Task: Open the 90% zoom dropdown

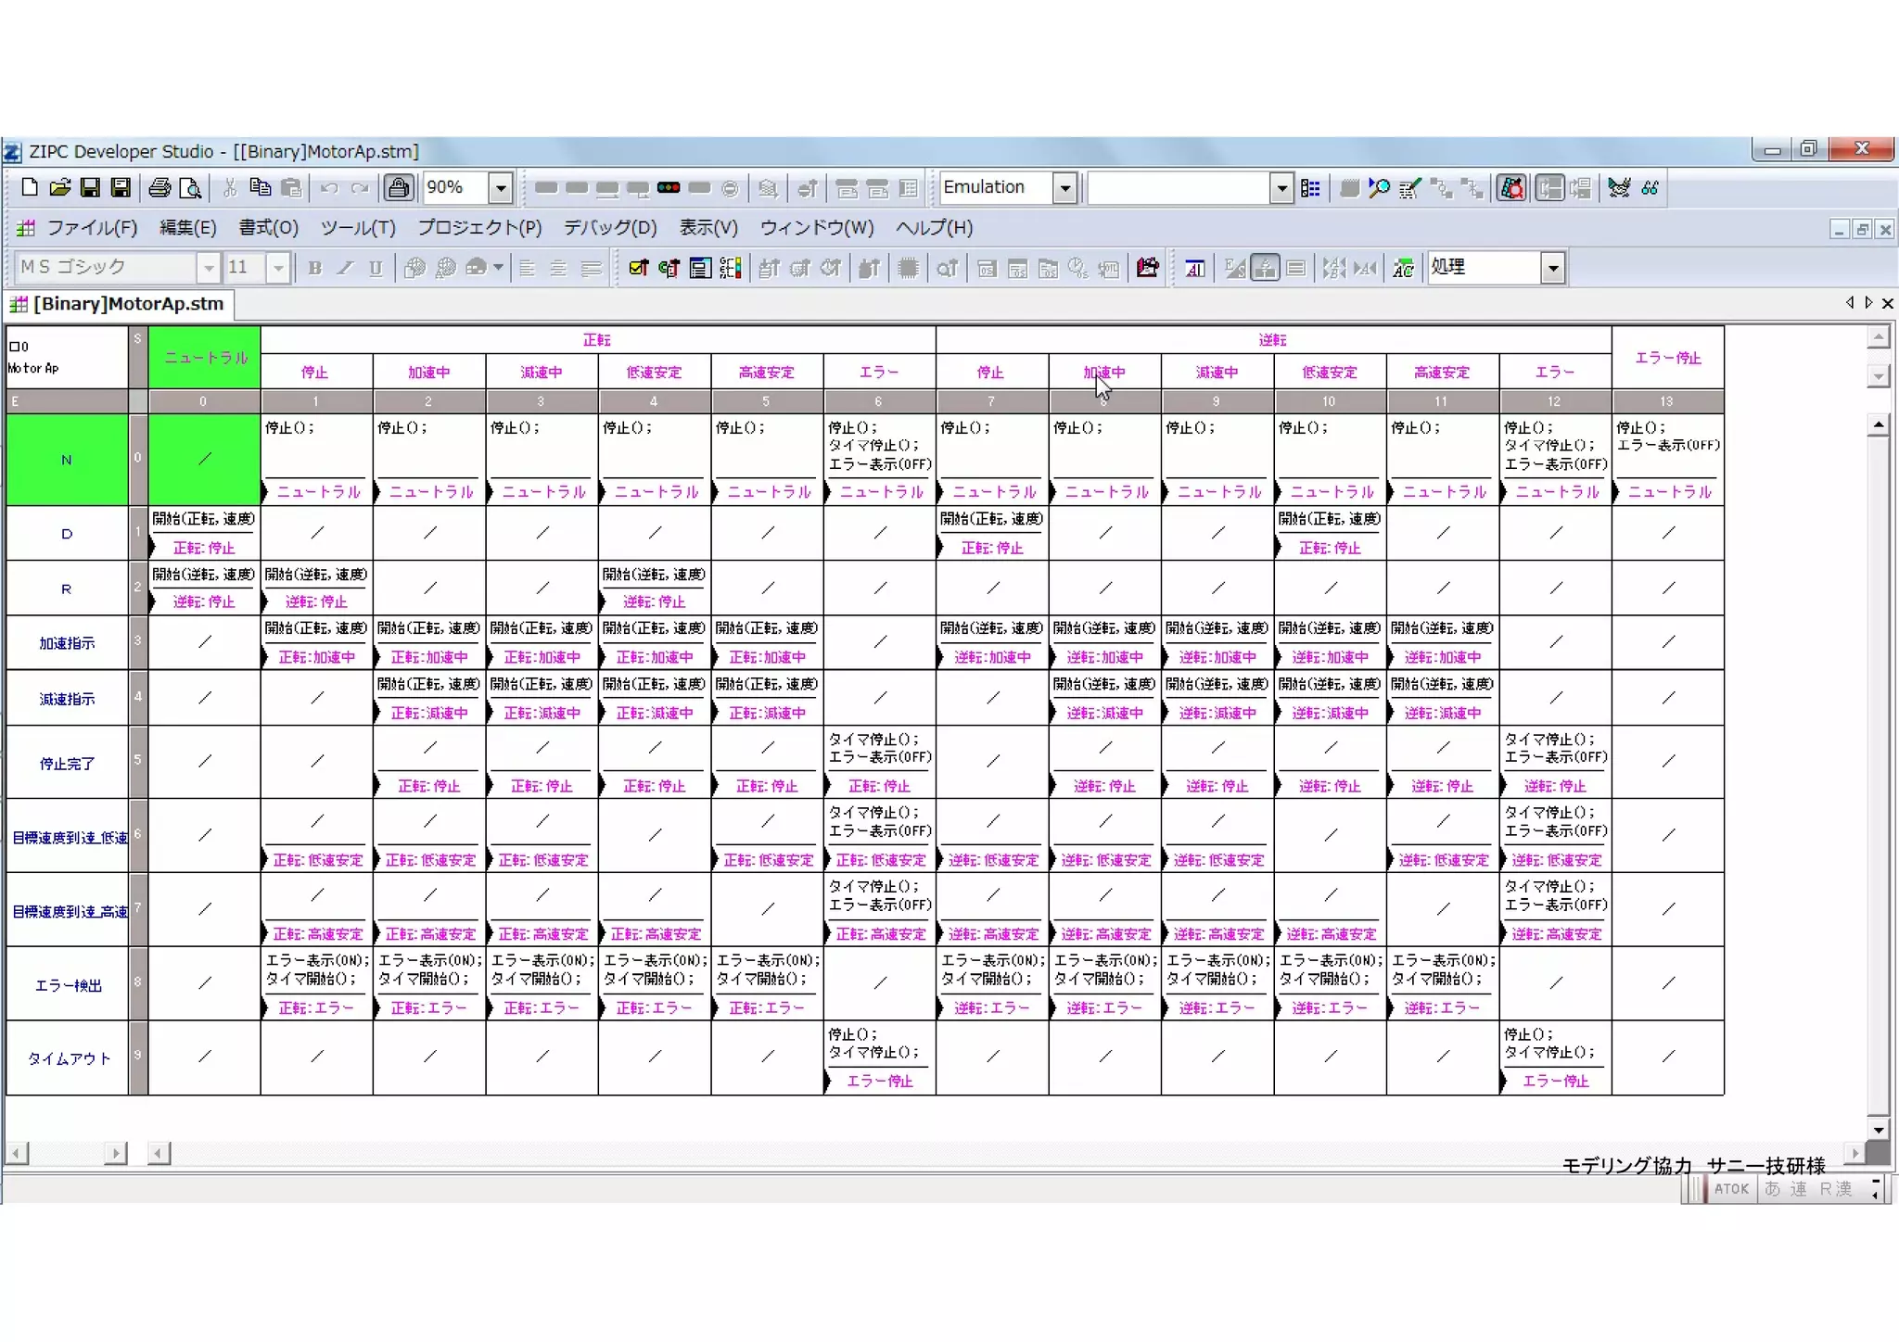Action: coord(500,188)
